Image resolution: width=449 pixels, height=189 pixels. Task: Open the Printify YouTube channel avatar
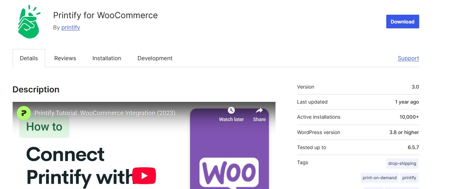(24, 113)
